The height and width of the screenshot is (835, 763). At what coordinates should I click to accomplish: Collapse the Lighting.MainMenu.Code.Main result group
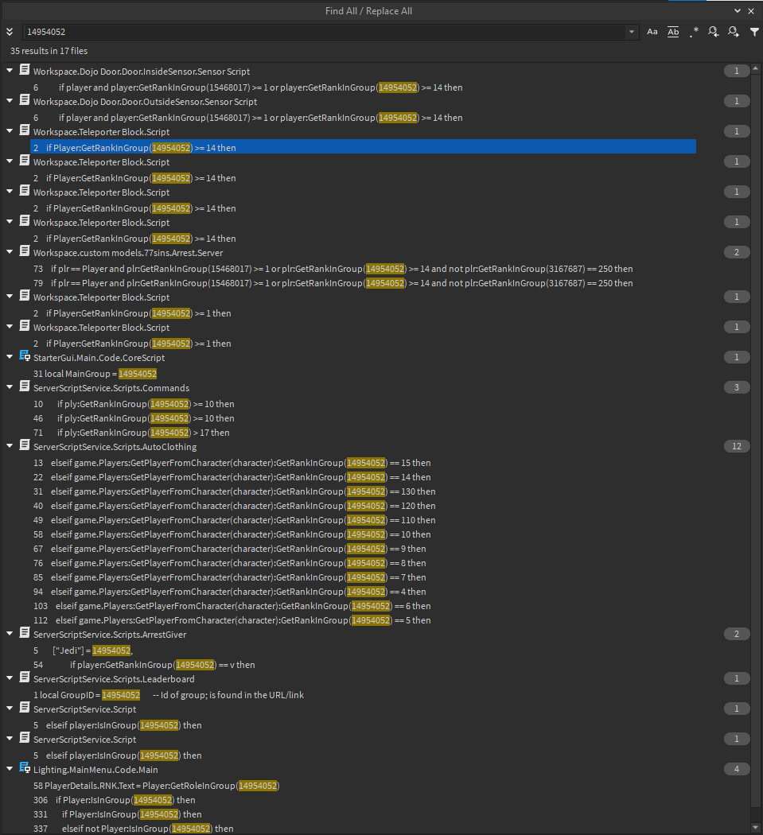[10, 770]
